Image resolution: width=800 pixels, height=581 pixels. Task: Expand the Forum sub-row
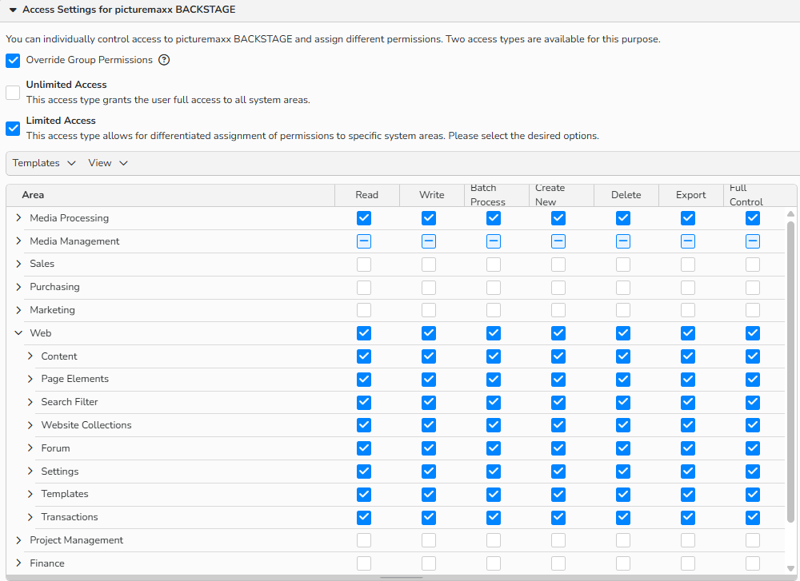(x=30, y=448)
